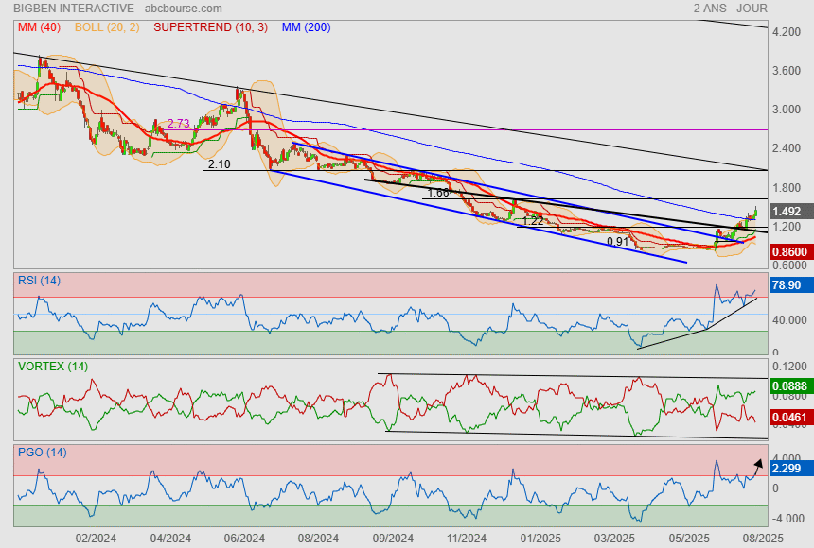Click the 0.91 low price annotation
The height and width of the screenshot is (548, 814).
tap(617, 242)
